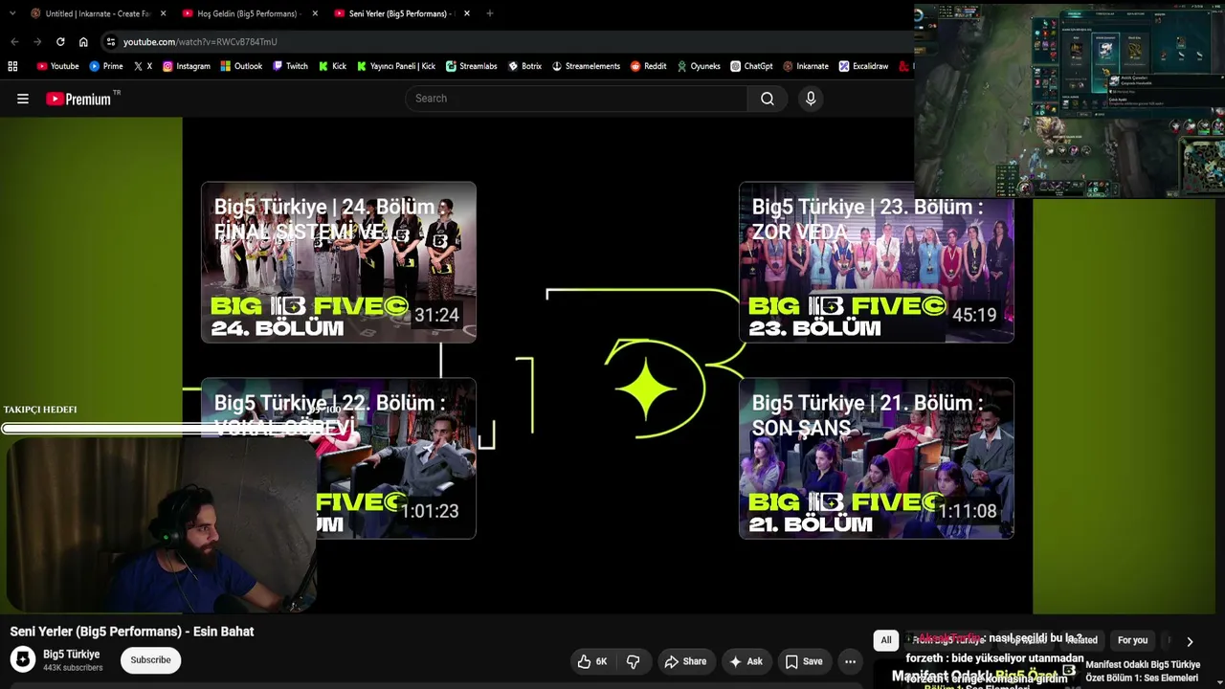Open the Instagram bookmark
The width and height of the screenshot is (1225, 689).
[x=187, y=66]
